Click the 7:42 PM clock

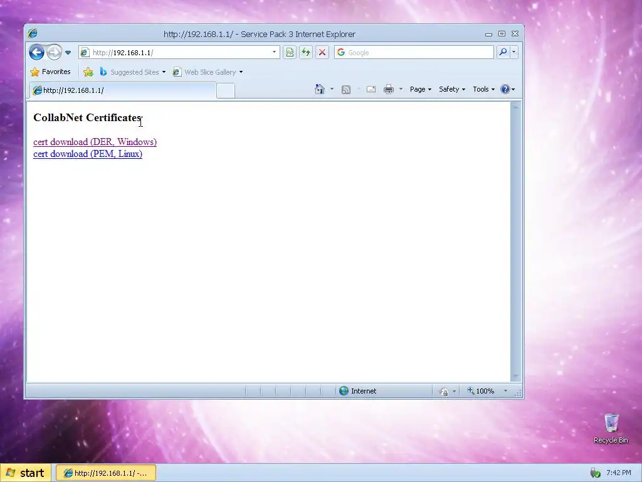(619, 473)
